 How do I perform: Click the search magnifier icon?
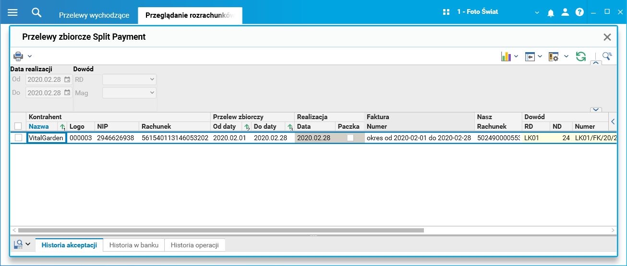click(x=36, y=12)
